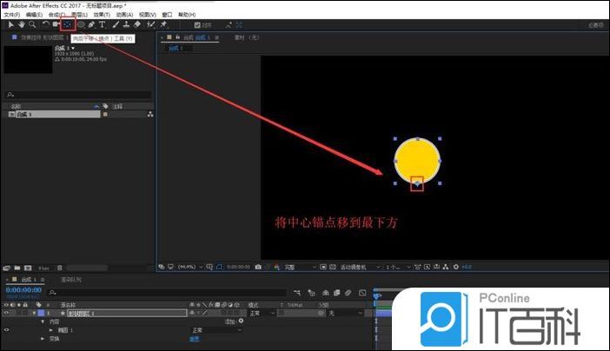Image resolution: width=610 pixels, height=351 pixels.
Task: Select the Rotation tool
Action: 46,24
